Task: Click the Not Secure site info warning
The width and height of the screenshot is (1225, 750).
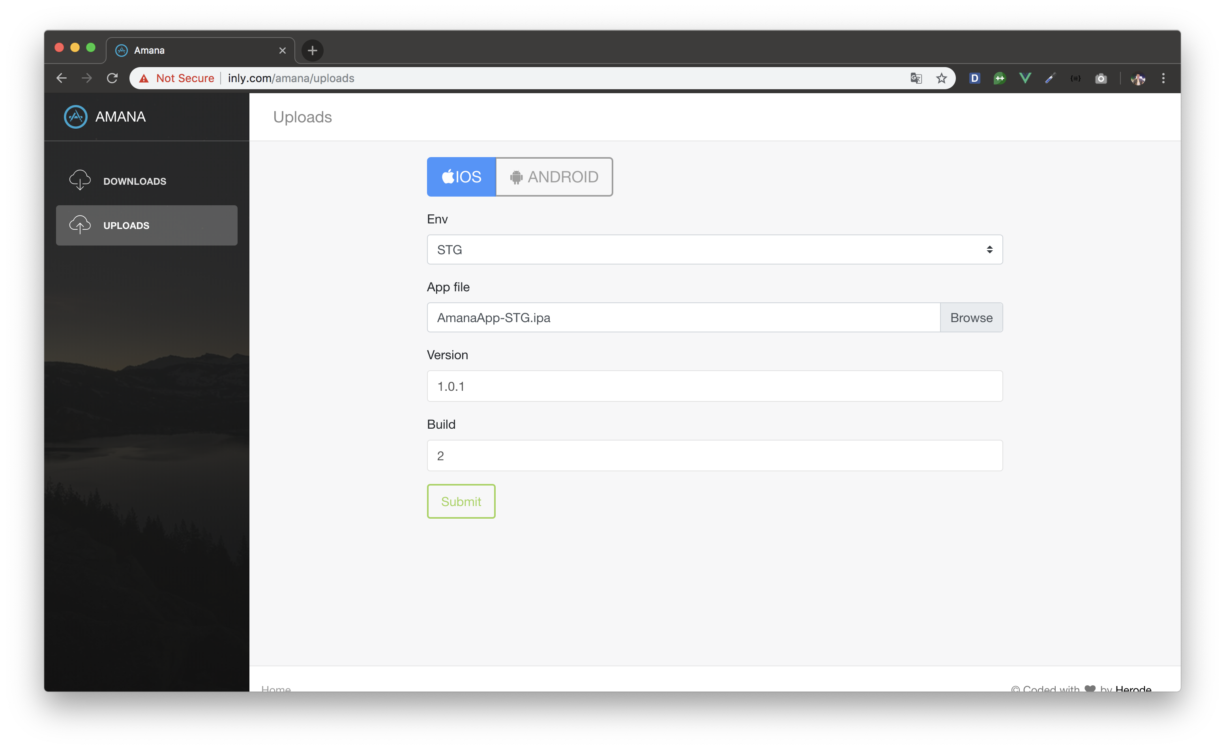Action: pyautogui.click(x=178, y=78)
